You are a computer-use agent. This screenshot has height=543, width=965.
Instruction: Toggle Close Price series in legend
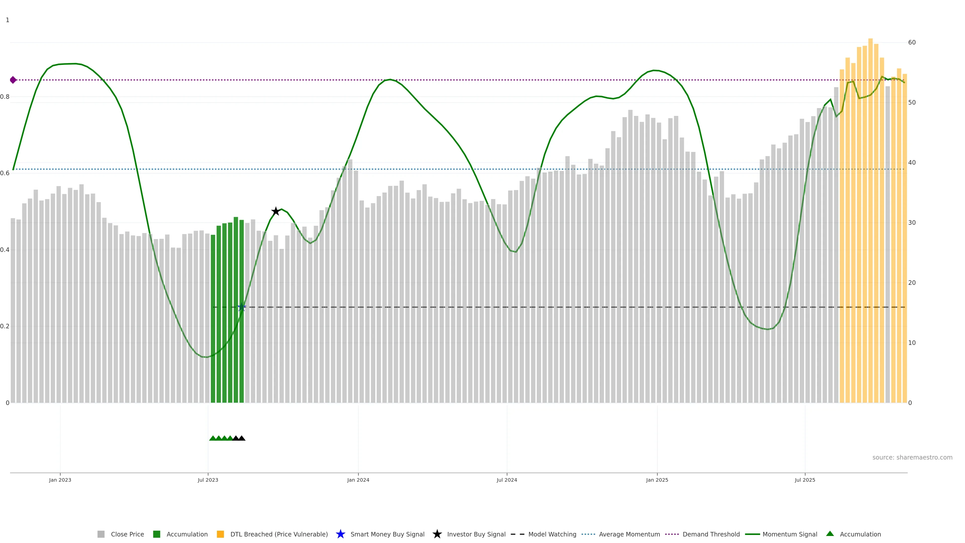point(127,534)
